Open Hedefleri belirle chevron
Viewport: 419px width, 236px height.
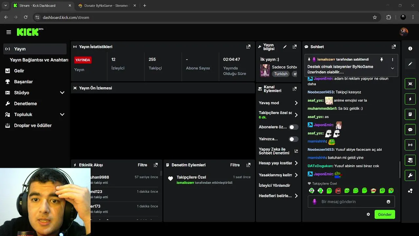point(296,196)
